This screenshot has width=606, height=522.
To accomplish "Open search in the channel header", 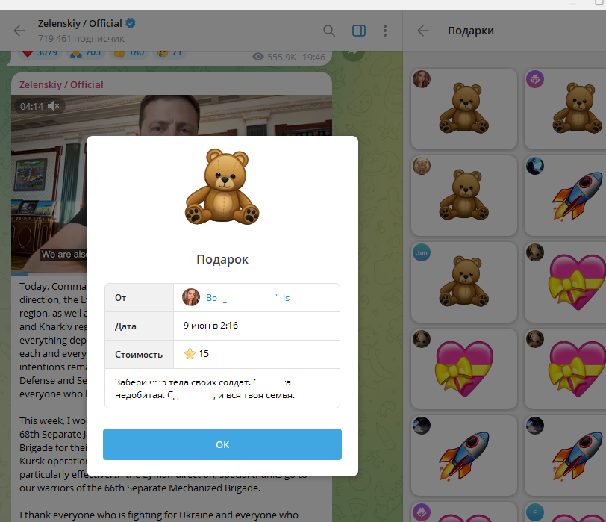I will coord(329,31).
